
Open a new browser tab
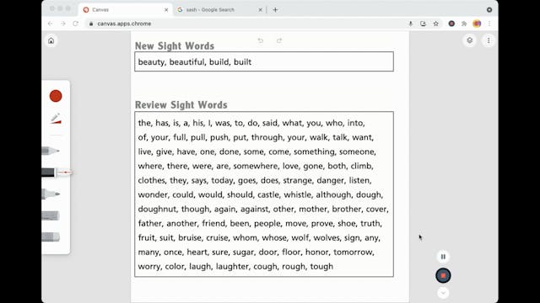(275, 10)
